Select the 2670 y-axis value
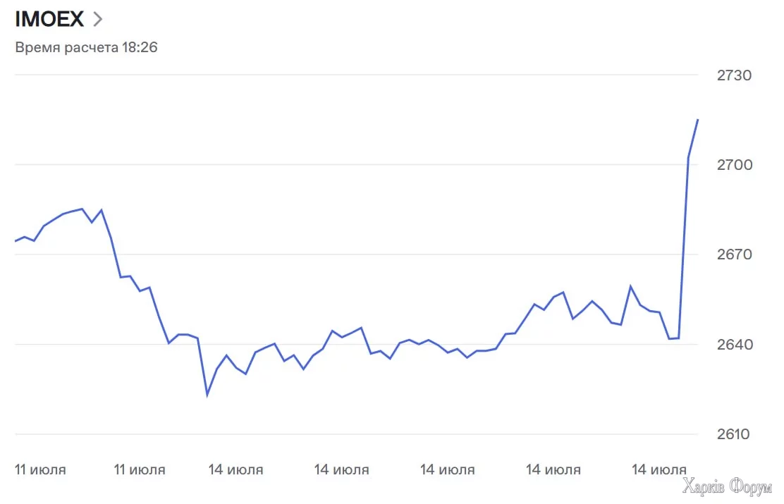 [x=734, y=254]
